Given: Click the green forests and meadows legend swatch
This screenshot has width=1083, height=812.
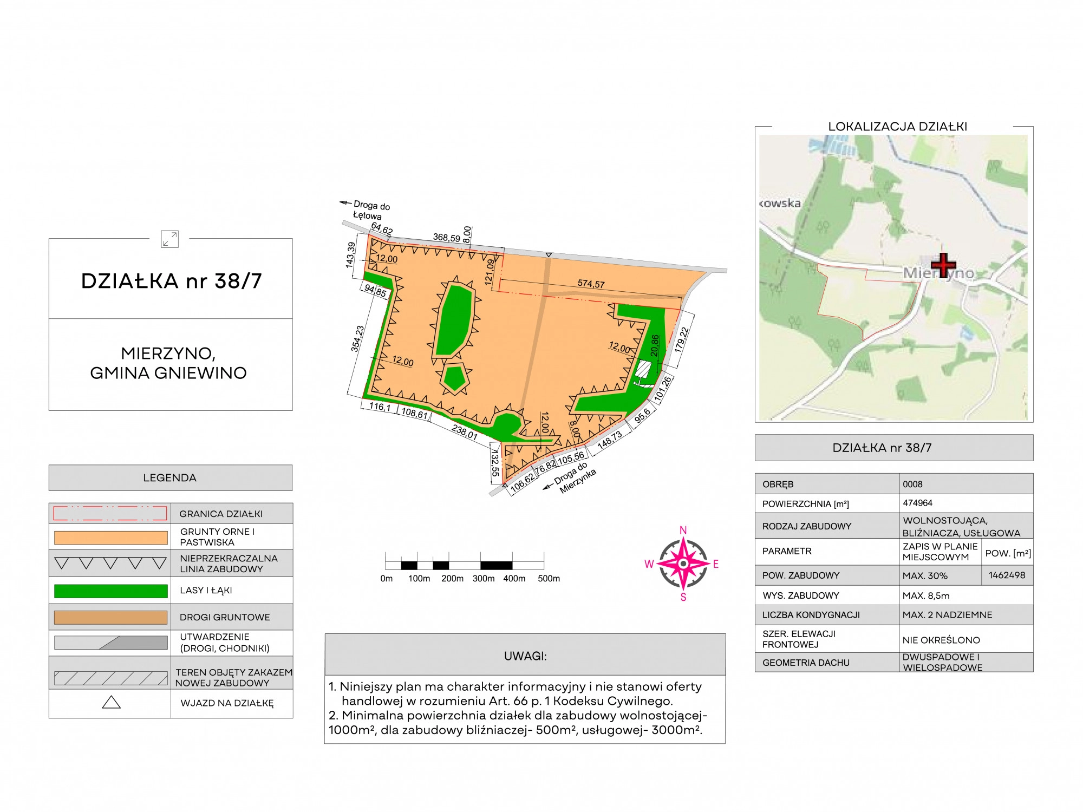Looking at the screenshot, I should tap(110, 591).
